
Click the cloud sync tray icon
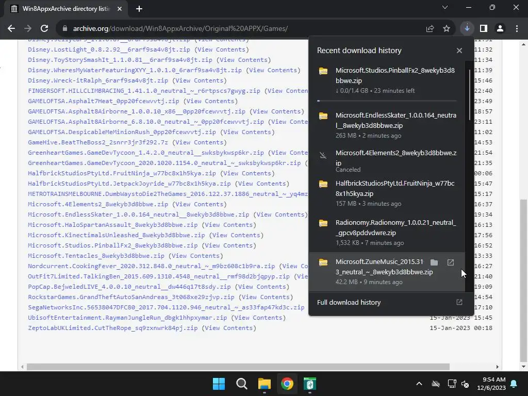436,384
